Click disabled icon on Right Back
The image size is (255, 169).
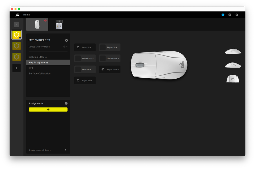(x=78, y=80)
